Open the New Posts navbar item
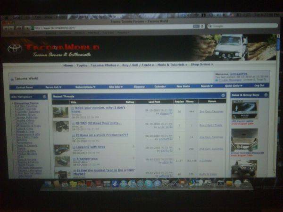 [183, 86]
